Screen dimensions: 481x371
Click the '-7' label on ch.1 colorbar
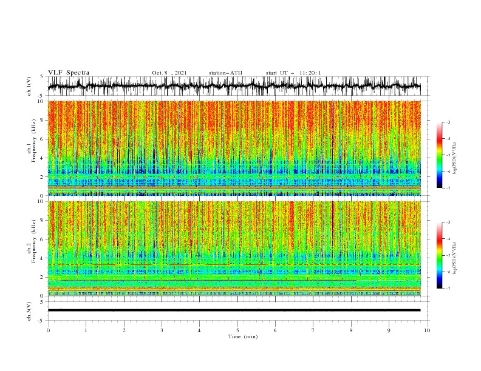(448, 188)
